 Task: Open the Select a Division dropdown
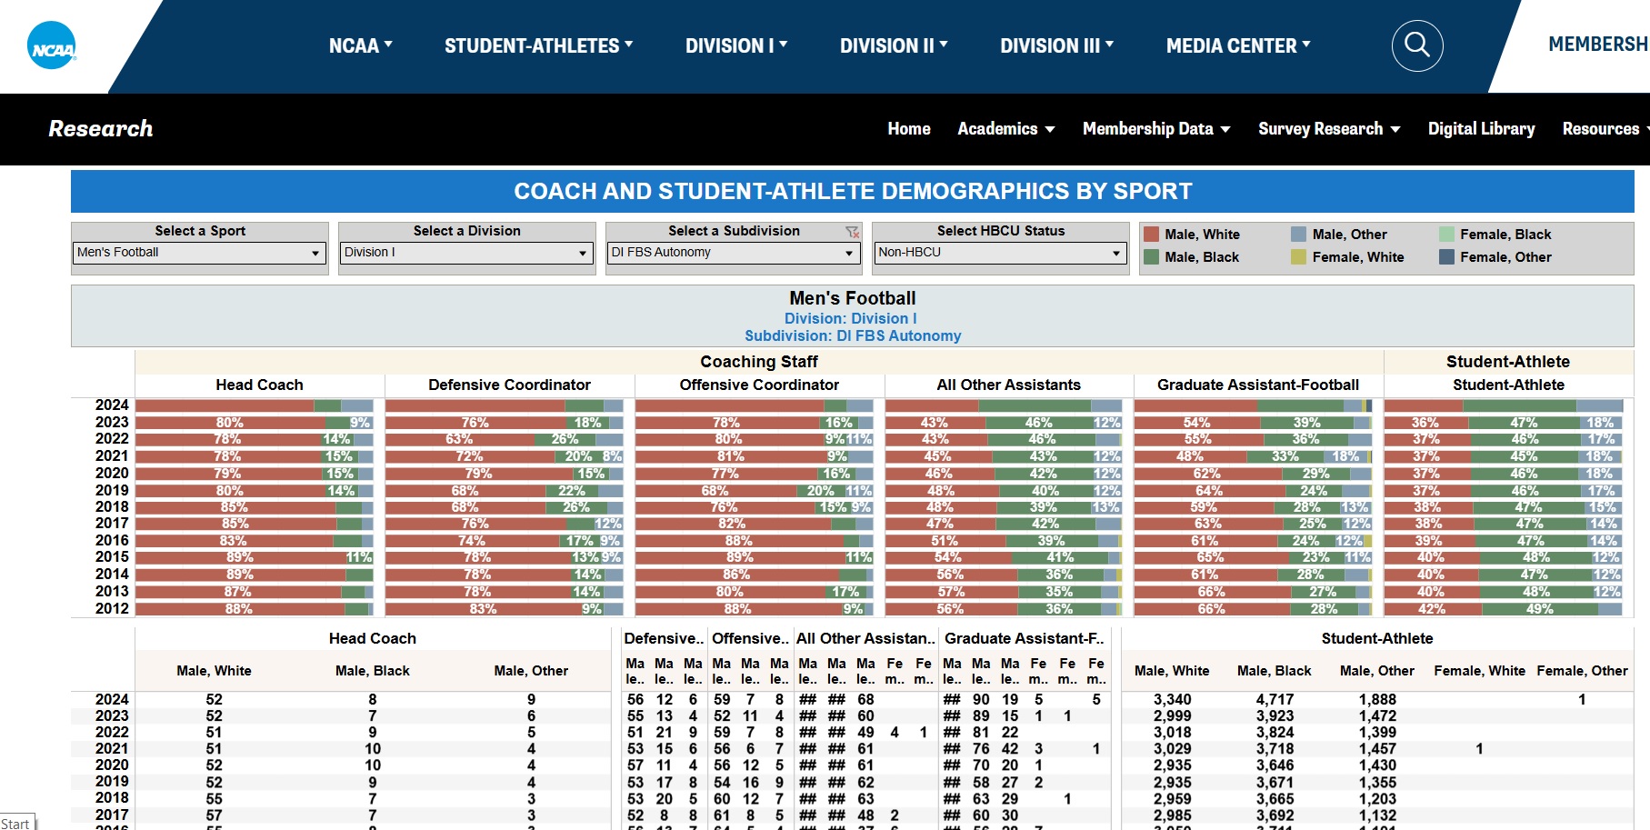click(466, 253)
